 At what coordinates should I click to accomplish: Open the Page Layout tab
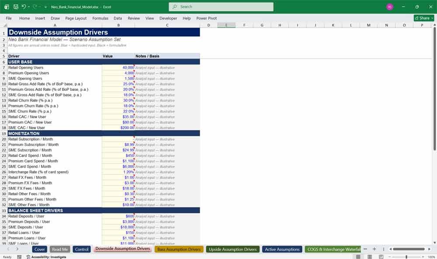(x=76, y=18)
